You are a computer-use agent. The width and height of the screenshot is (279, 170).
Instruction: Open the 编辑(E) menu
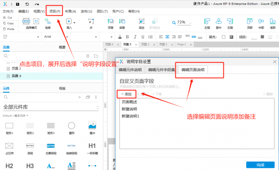click(x=23, y=11)
